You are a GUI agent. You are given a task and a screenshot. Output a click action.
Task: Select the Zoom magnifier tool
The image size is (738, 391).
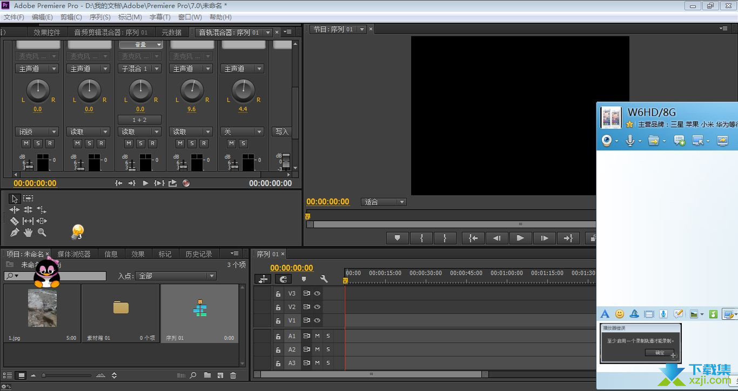[x=42, y=232]
